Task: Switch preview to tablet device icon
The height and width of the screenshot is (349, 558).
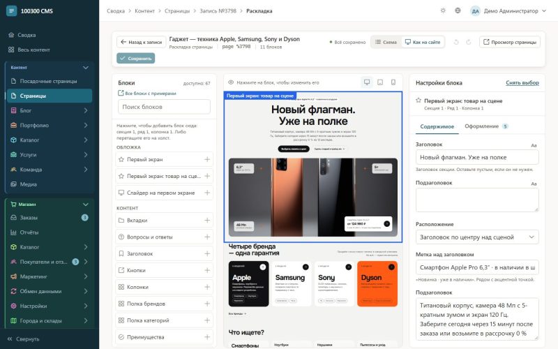Action: click(x=380, y=82)
